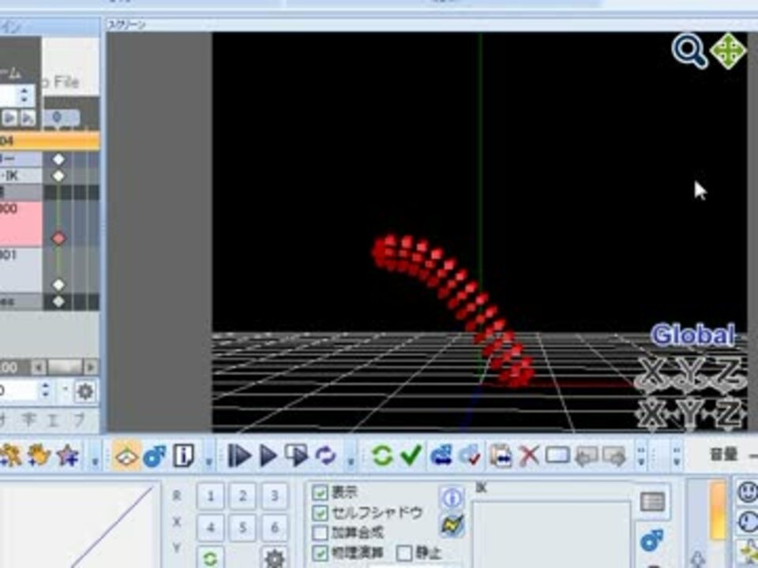Click the info "i" page icon in the toolbar

[x=183, y=455]
